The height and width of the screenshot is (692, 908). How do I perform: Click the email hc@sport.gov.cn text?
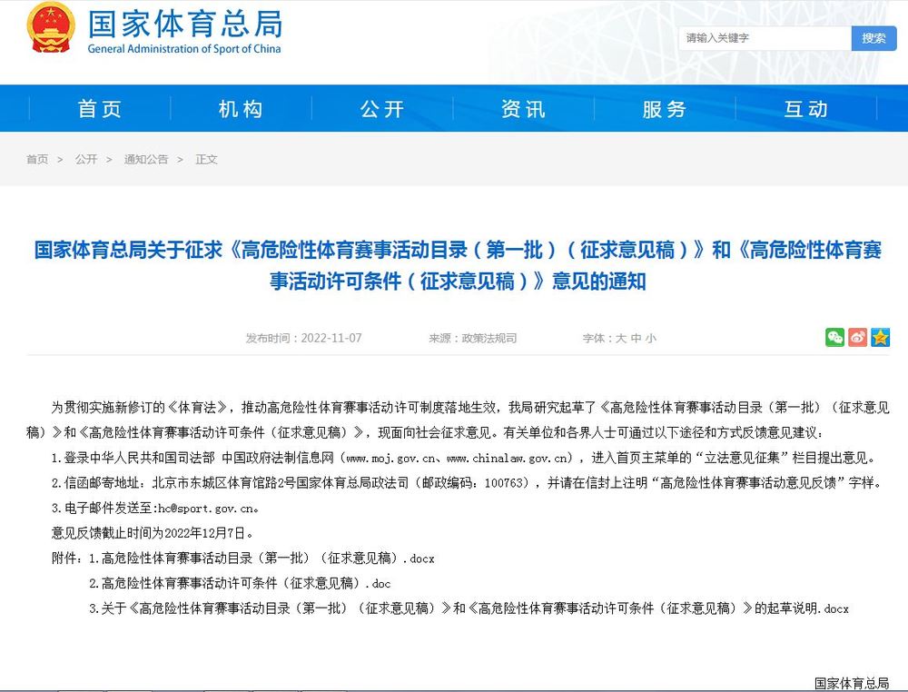(206, 509)
